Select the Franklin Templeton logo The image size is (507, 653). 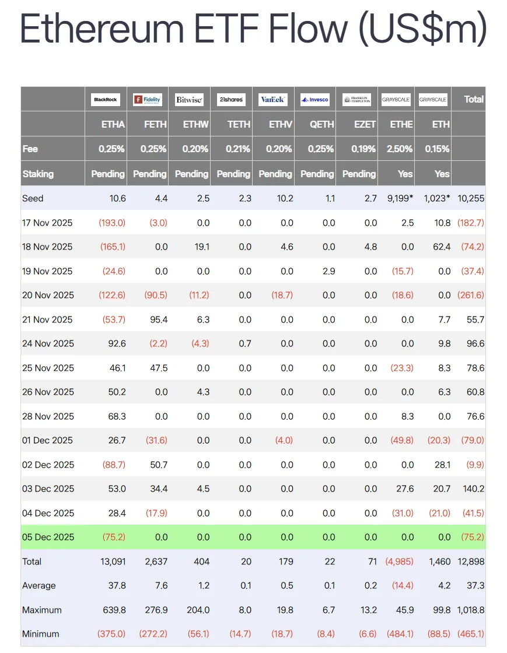(356, 100)
